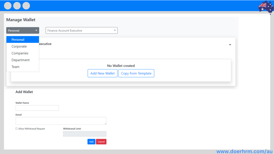Click the Manage Wallet heading
Screen dimensions: 274x154
pos(21,20)
